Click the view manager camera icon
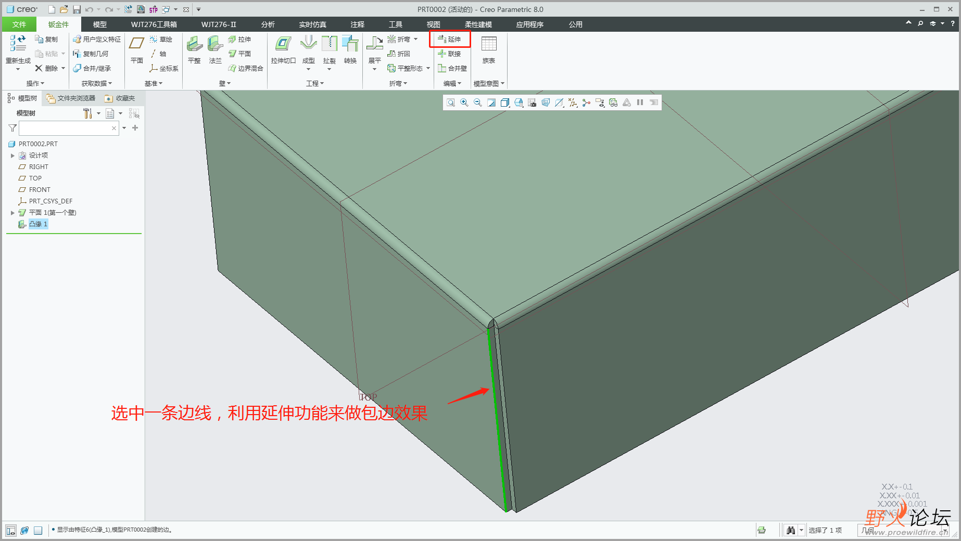Screen dimensions: 961x541 click(532, 103)
